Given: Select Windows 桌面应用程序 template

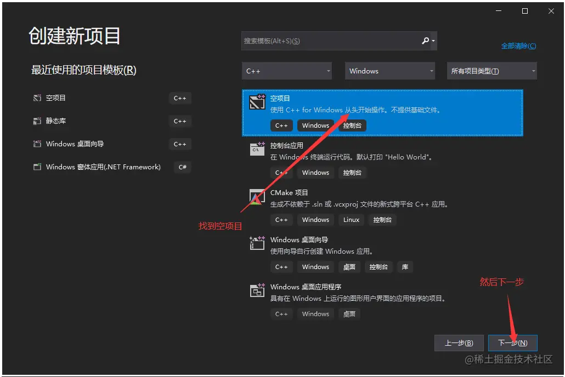Looking at the screenshot, I should pos(382,301).
